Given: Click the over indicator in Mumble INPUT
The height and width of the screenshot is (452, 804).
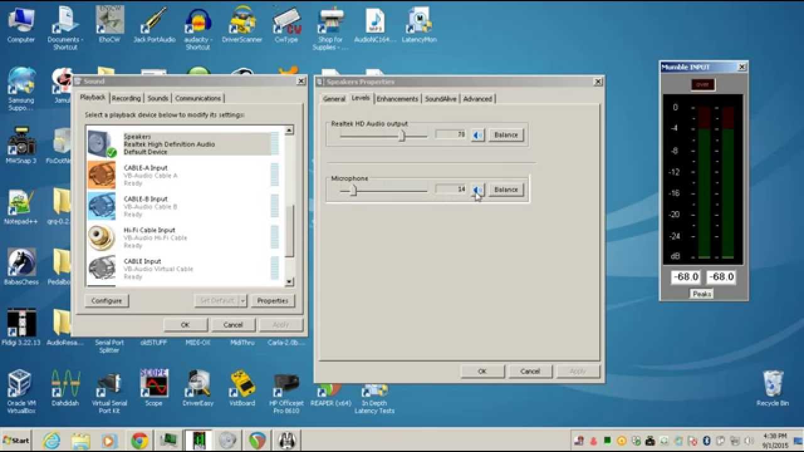Looking at the screenshot, I should [703, 85].
